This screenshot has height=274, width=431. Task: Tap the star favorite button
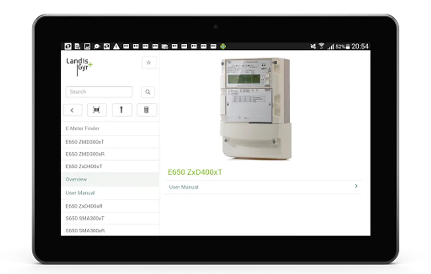click(x=149, y=62)
